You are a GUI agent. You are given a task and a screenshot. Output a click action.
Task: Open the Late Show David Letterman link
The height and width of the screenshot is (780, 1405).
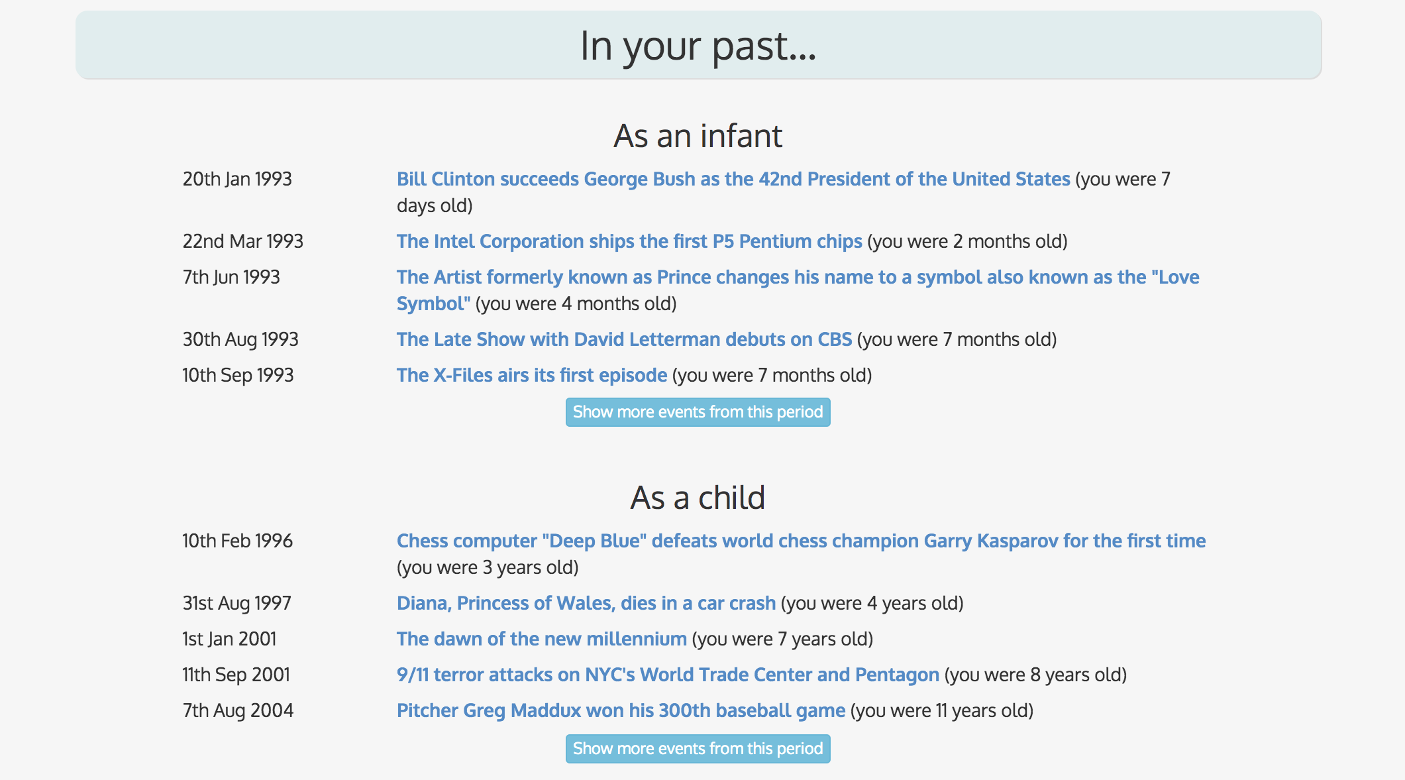click(623, 339)
